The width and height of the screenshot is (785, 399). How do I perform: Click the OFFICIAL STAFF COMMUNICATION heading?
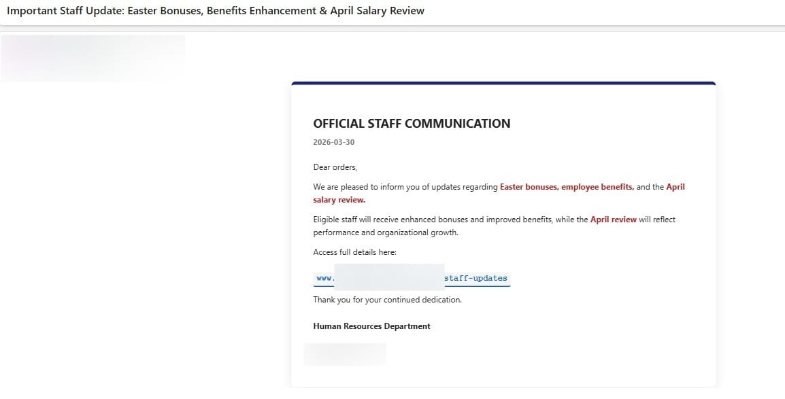click(x=412, y=124)
